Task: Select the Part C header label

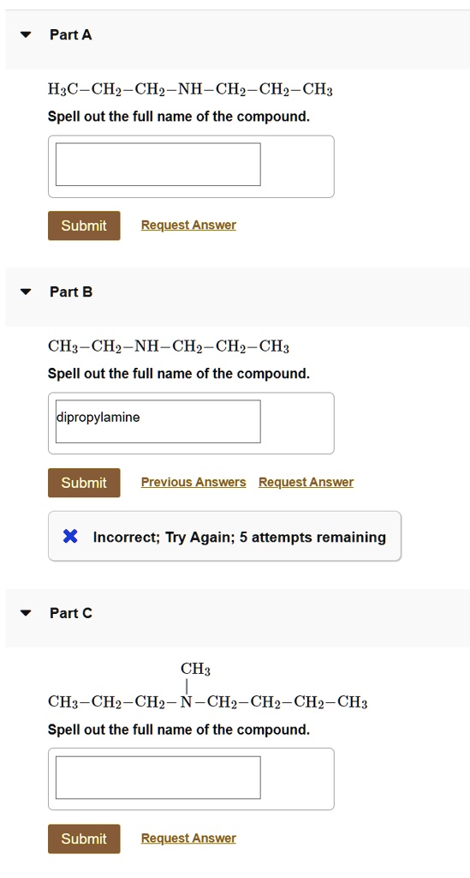Action: tap(71, 613)
